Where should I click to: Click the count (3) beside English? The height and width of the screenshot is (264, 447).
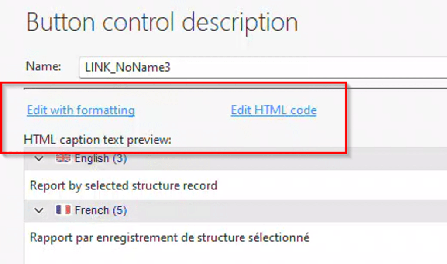(120, 158)
